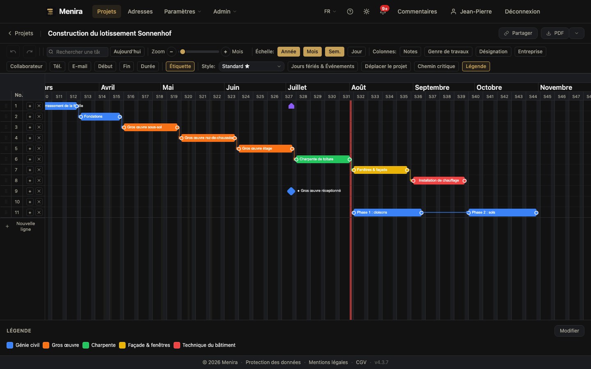This screenshot has width=591, height=369.
Task: Open the Style Standard dropdown
Action: 251,66
